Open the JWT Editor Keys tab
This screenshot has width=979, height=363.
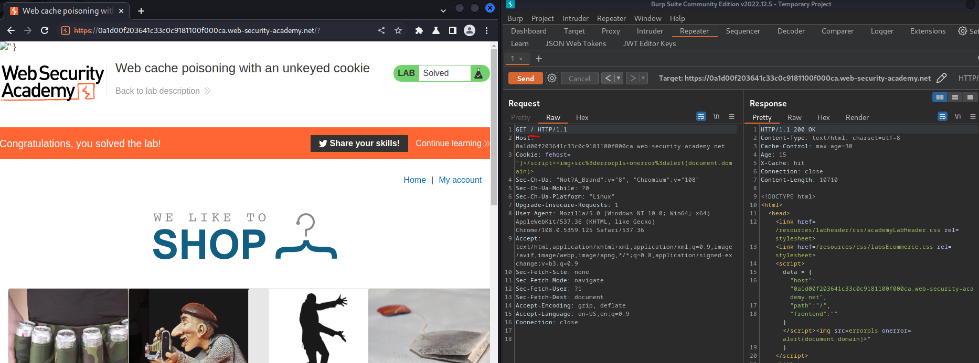650,43
